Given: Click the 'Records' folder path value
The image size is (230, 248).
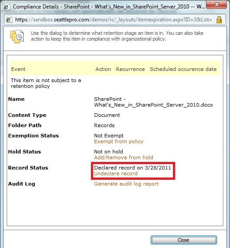Looking at the screenshot, I should point(104,125).
